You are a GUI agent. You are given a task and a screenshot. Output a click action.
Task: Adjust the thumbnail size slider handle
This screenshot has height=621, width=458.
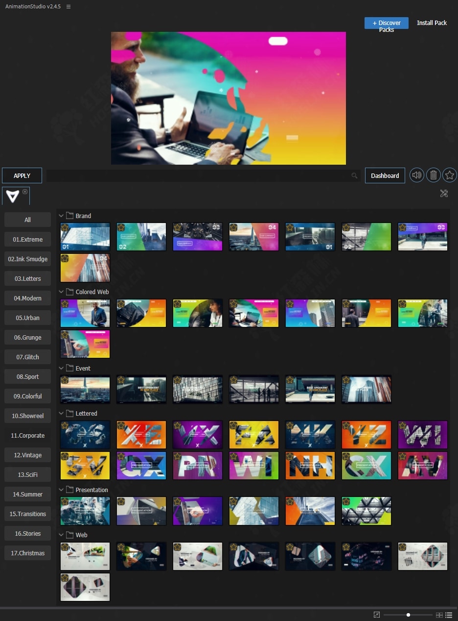tap(408, 615)
